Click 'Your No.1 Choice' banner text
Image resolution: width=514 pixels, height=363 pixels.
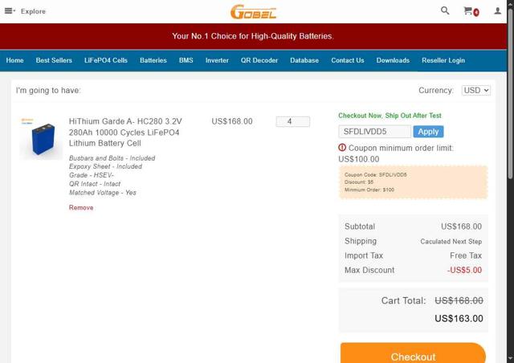[x=253, y=36]
